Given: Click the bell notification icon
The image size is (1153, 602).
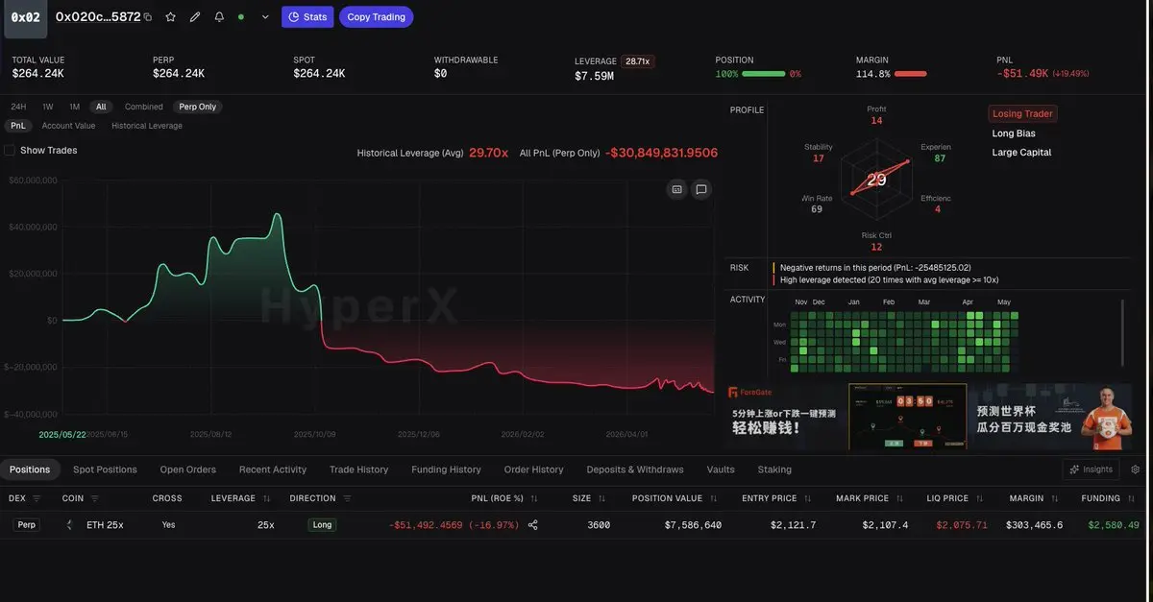Looking at the screenshot, I should pyautogui.click(x=219, y=17).
